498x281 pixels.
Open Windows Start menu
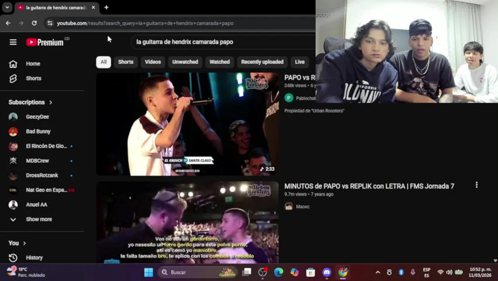coord(148,272)
